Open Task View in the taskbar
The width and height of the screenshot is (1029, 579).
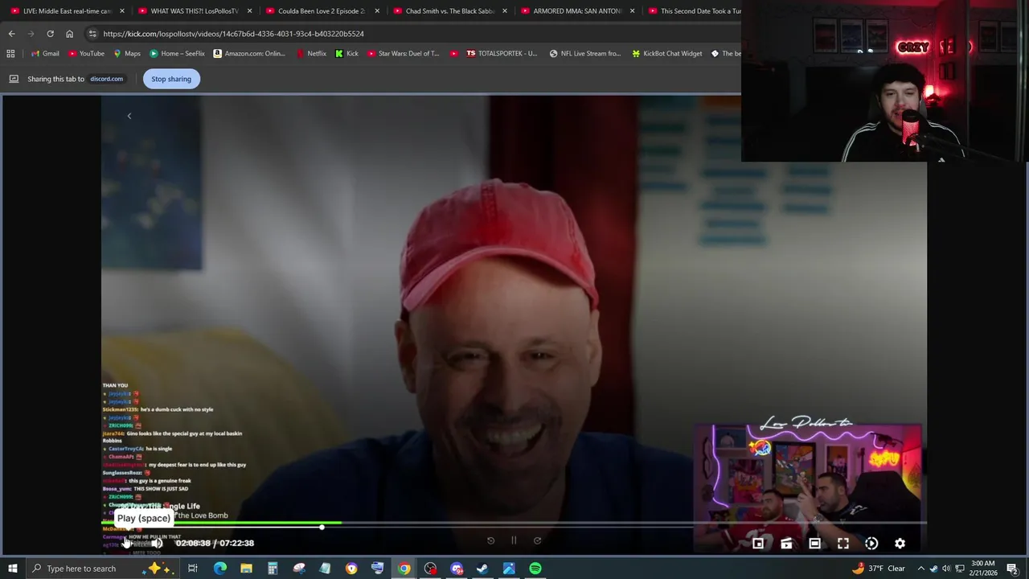[193, 569]
